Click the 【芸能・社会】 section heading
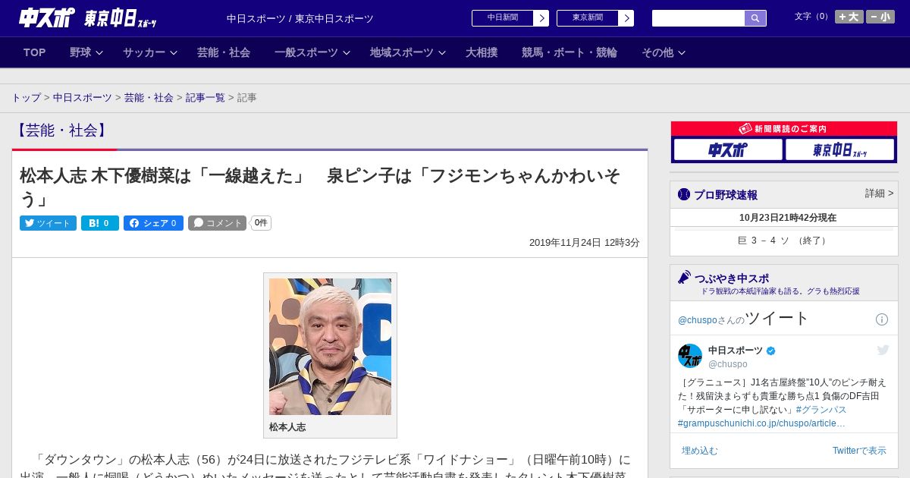Viewport: 910px width, 478px height. tap(61, 131)
